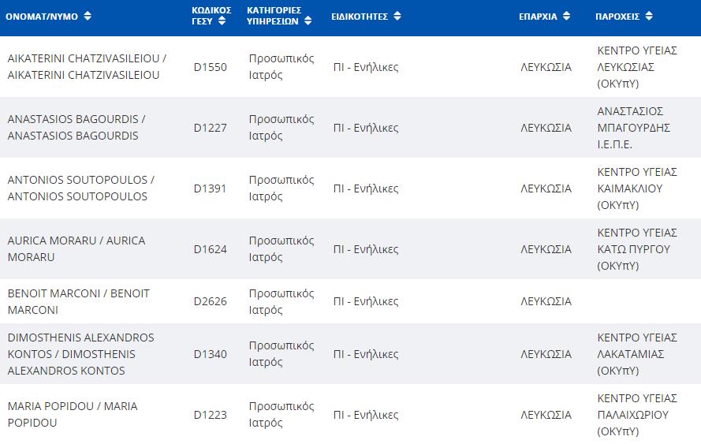Select Dimosthenis Alexandros Kontos row
This screenshot has width=701, height=444.
click(350, 353)
